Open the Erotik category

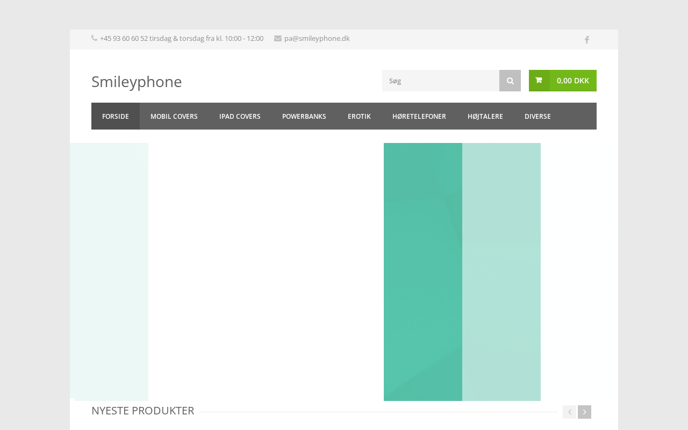pyautogui.click(x=359, y=116)
